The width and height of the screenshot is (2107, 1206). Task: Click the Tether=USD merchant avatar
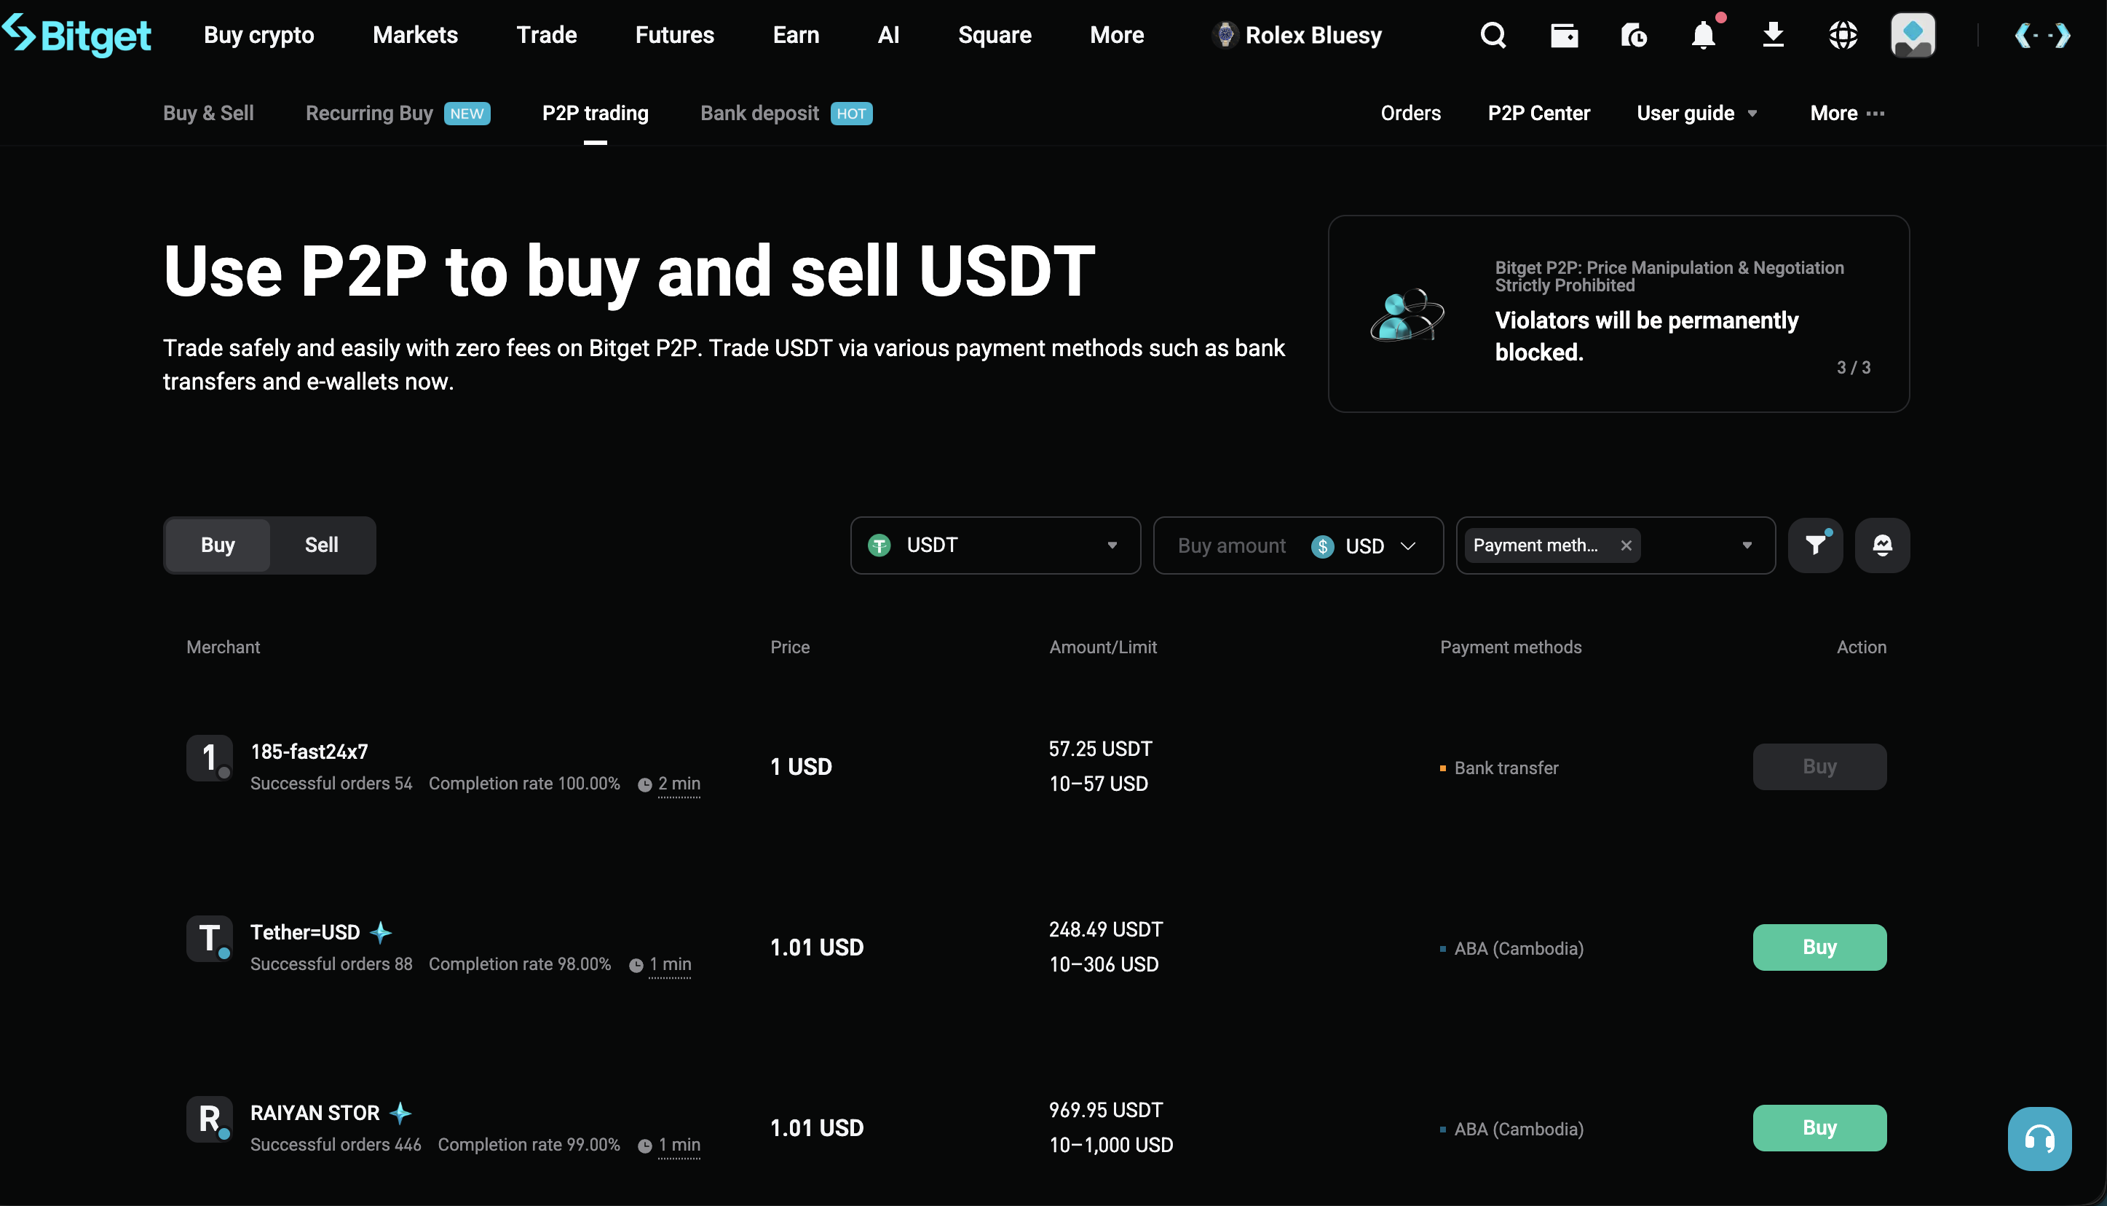(x=210, y=939)
